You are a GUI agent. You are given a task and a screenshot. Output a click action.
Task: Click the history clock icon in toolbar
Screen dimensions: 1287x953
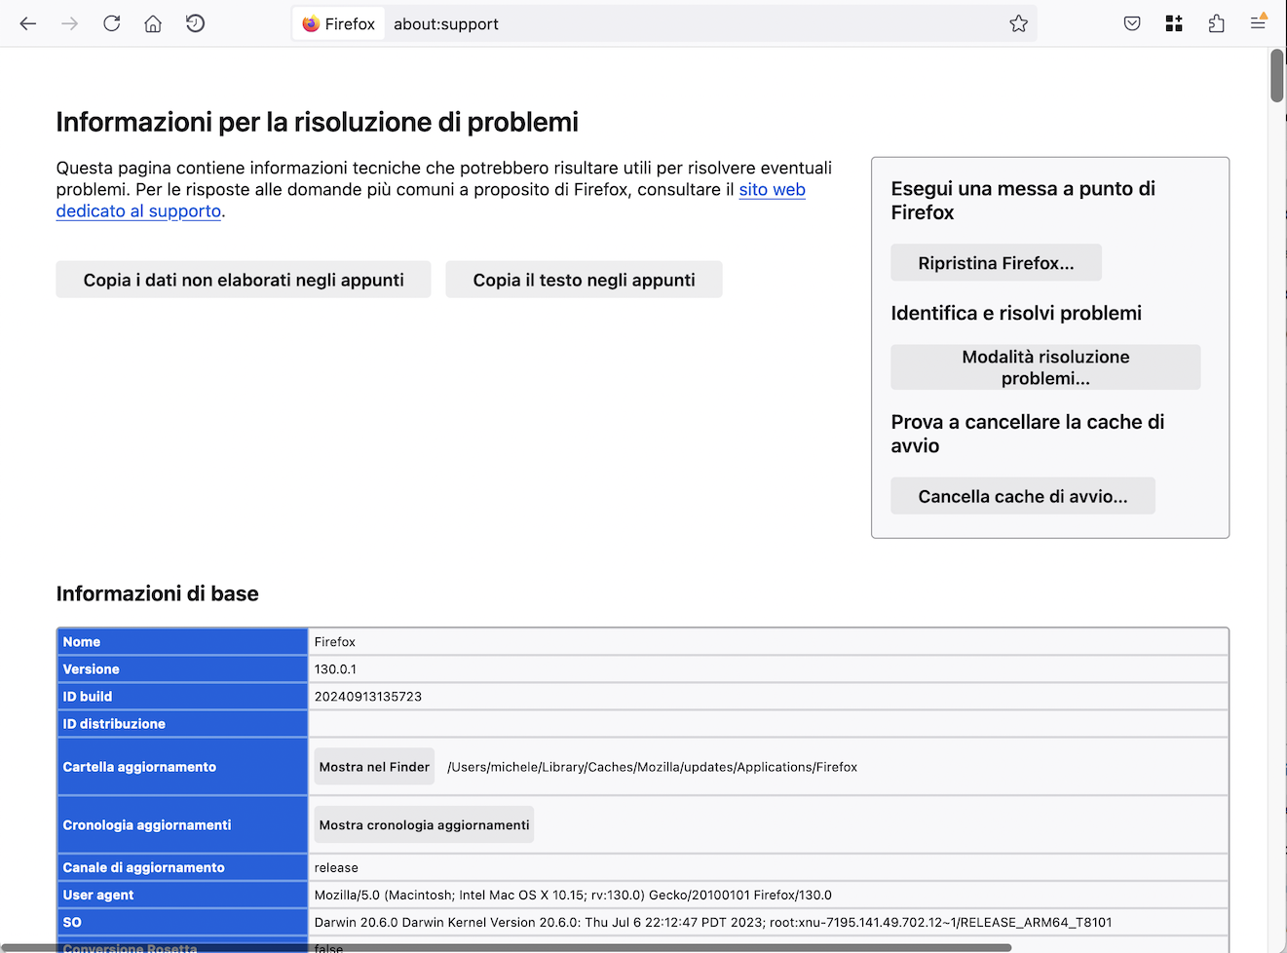pyautogui.click(x=195, y=23)
